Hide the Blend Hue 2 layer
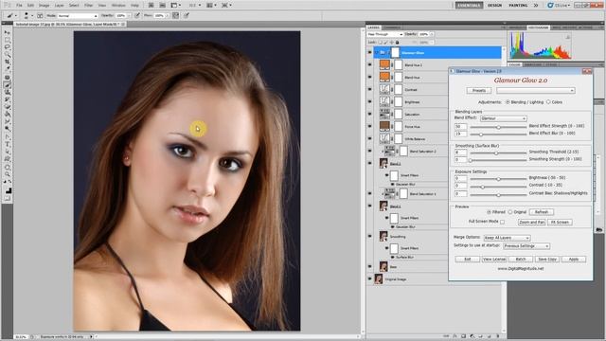The height and width of the screenshot is (341, 606). point(370,64)
